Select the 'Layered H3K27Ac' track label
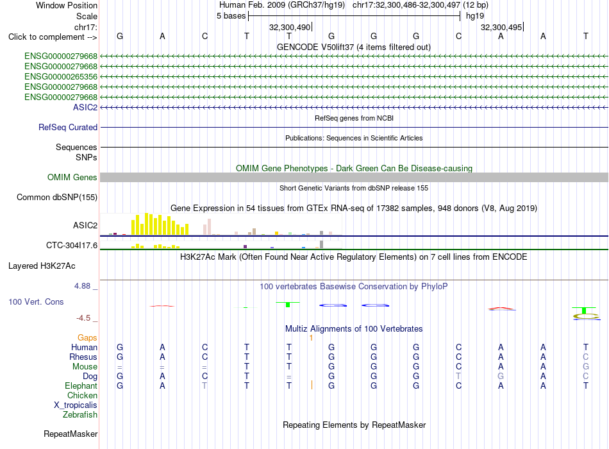Image resolution: width=609 pixels, height=449 pixels. tap(42, 266)
